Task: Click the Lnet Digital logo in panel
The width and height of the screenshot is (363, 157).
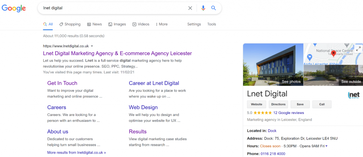Action: 354,95
